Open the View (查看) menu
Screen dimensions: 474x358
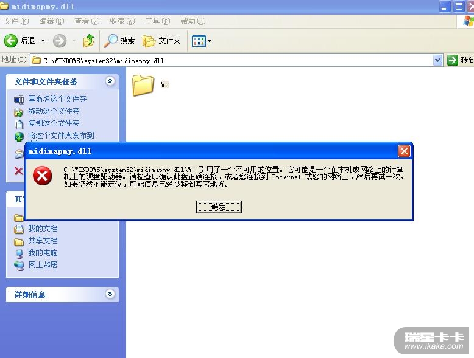[x=87, y=21]
